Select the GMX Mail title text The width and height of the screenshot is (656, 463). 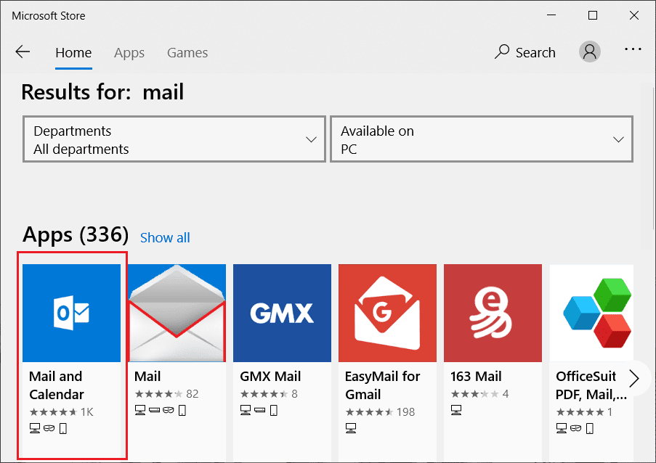click(270, 377)
